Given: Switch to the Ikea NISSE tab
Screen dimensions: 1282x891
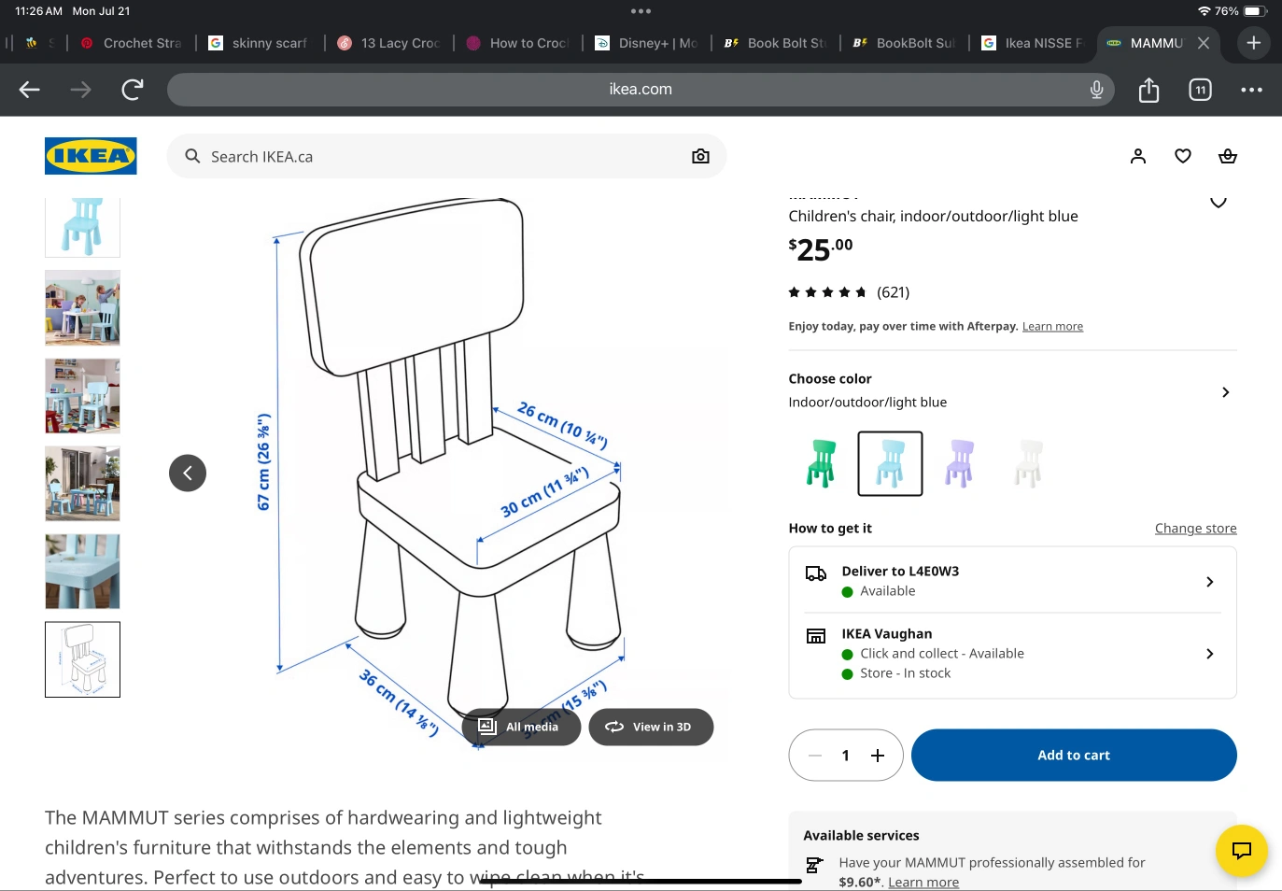Looking at the screenshot, I should point(1033,43).
